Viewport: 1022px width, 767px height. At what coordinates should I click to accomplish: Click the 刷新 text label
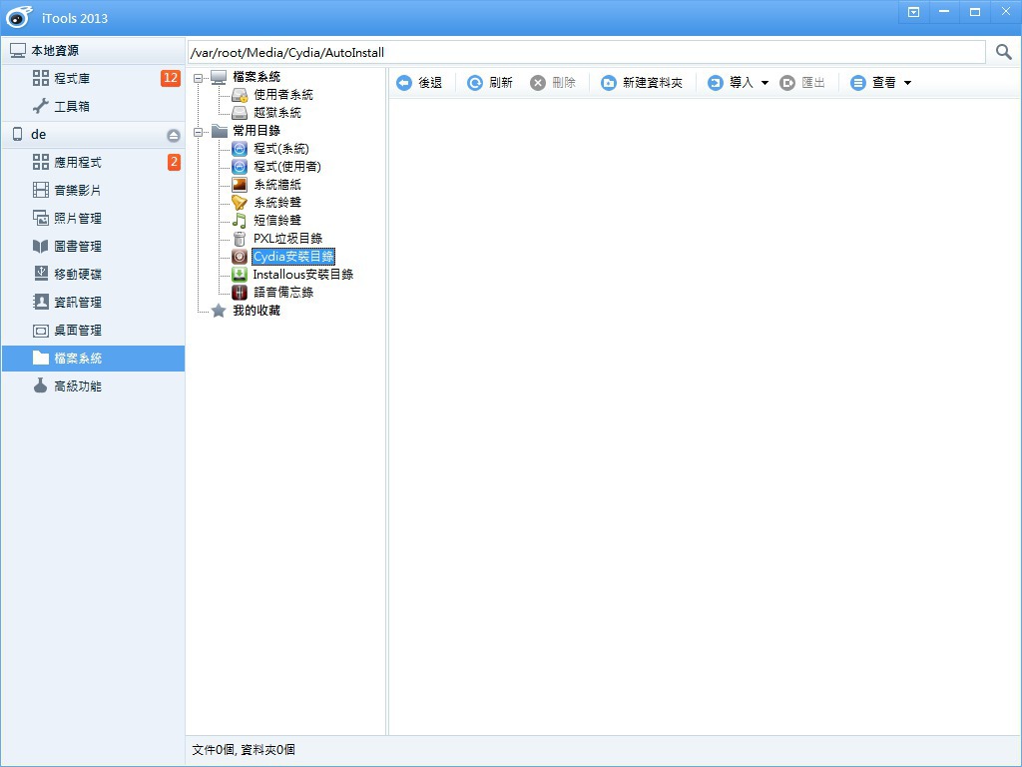coord(501,83)
